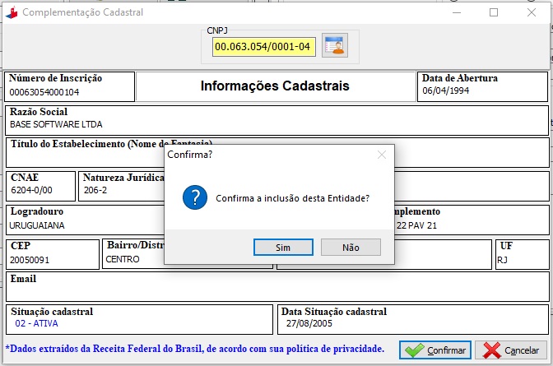This screenshot has height=366, width=553.
Task: Click the empty Email field area
Action: point(277,286)
